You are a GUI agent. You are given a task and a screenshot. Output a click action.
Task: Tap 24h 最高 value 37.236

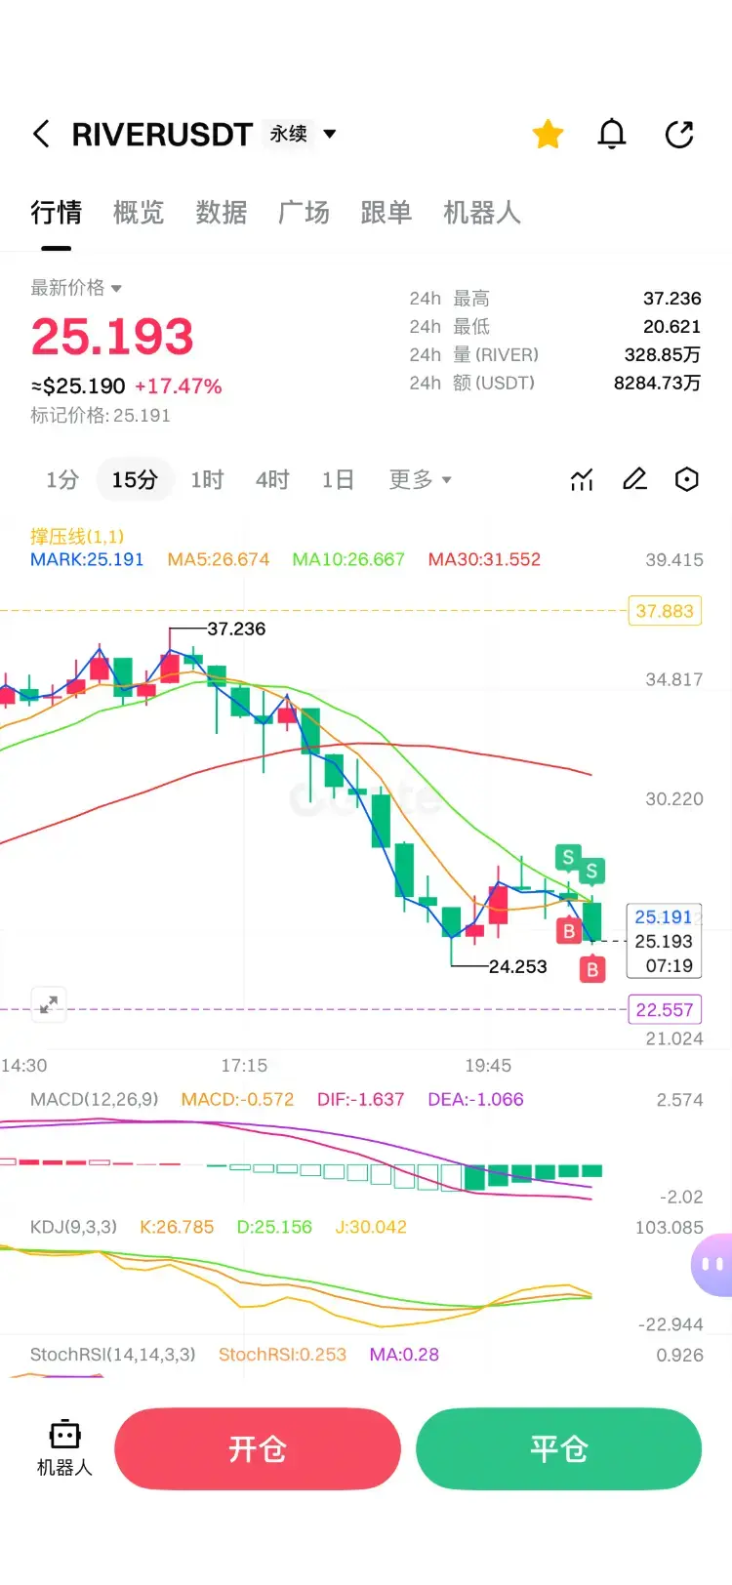671,299
